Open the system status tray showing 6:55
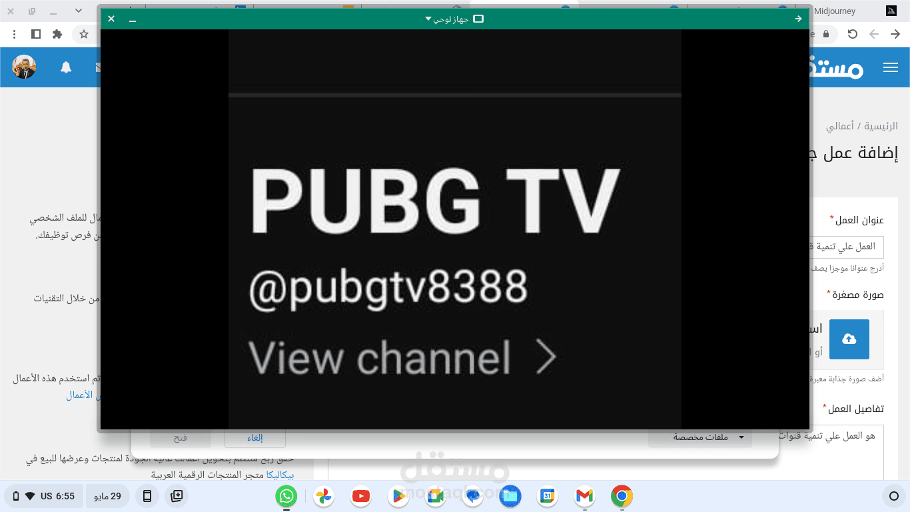The height and width of the screenshot is (512, 910). [x=44, y=496]
